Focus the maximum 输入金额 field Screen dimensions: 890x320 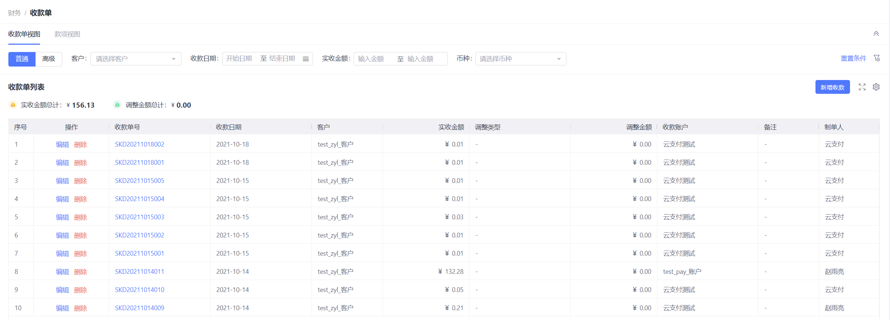(x=420, y=59)
